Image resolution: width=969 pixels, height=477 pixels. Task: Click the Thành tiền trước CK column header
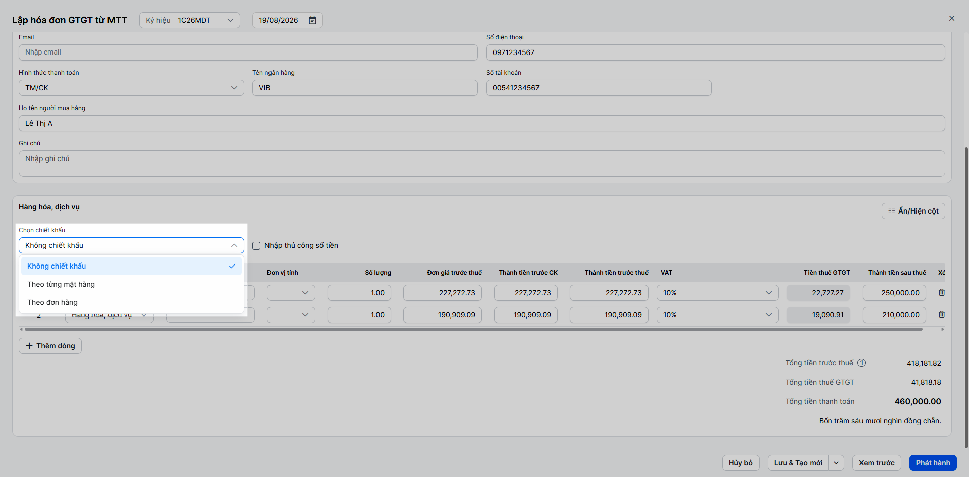click(x=528, y=273)
